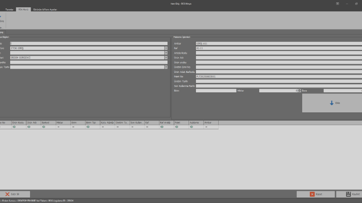Open Görünüm & Form Ayarları tab
Screen dimensions: 362x203
pos(45,10)
